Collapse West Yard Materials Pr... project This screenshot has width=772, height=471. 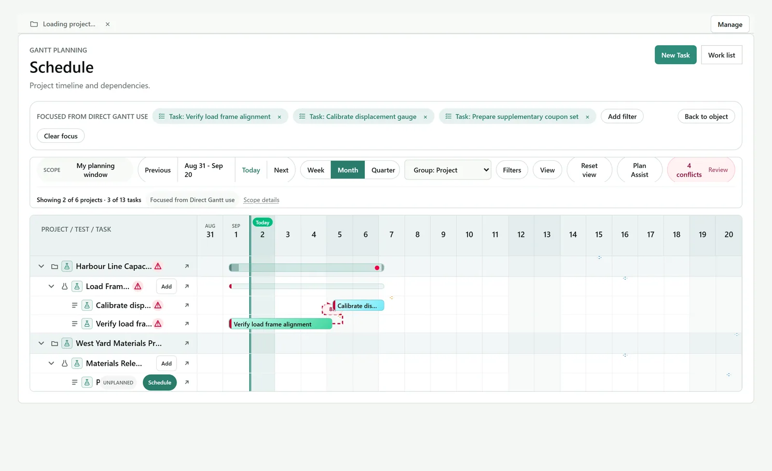pyautogui.click(x=41, y=344)
